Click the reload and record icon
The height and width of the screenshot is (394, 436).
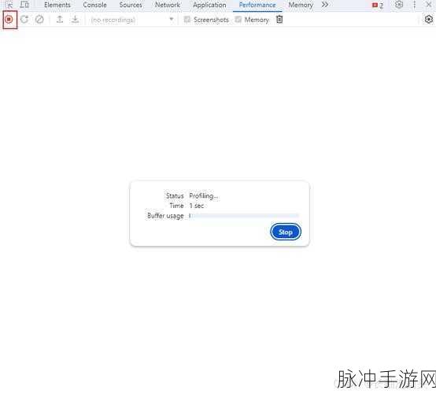pyautogui.click(x=24, y=19)
